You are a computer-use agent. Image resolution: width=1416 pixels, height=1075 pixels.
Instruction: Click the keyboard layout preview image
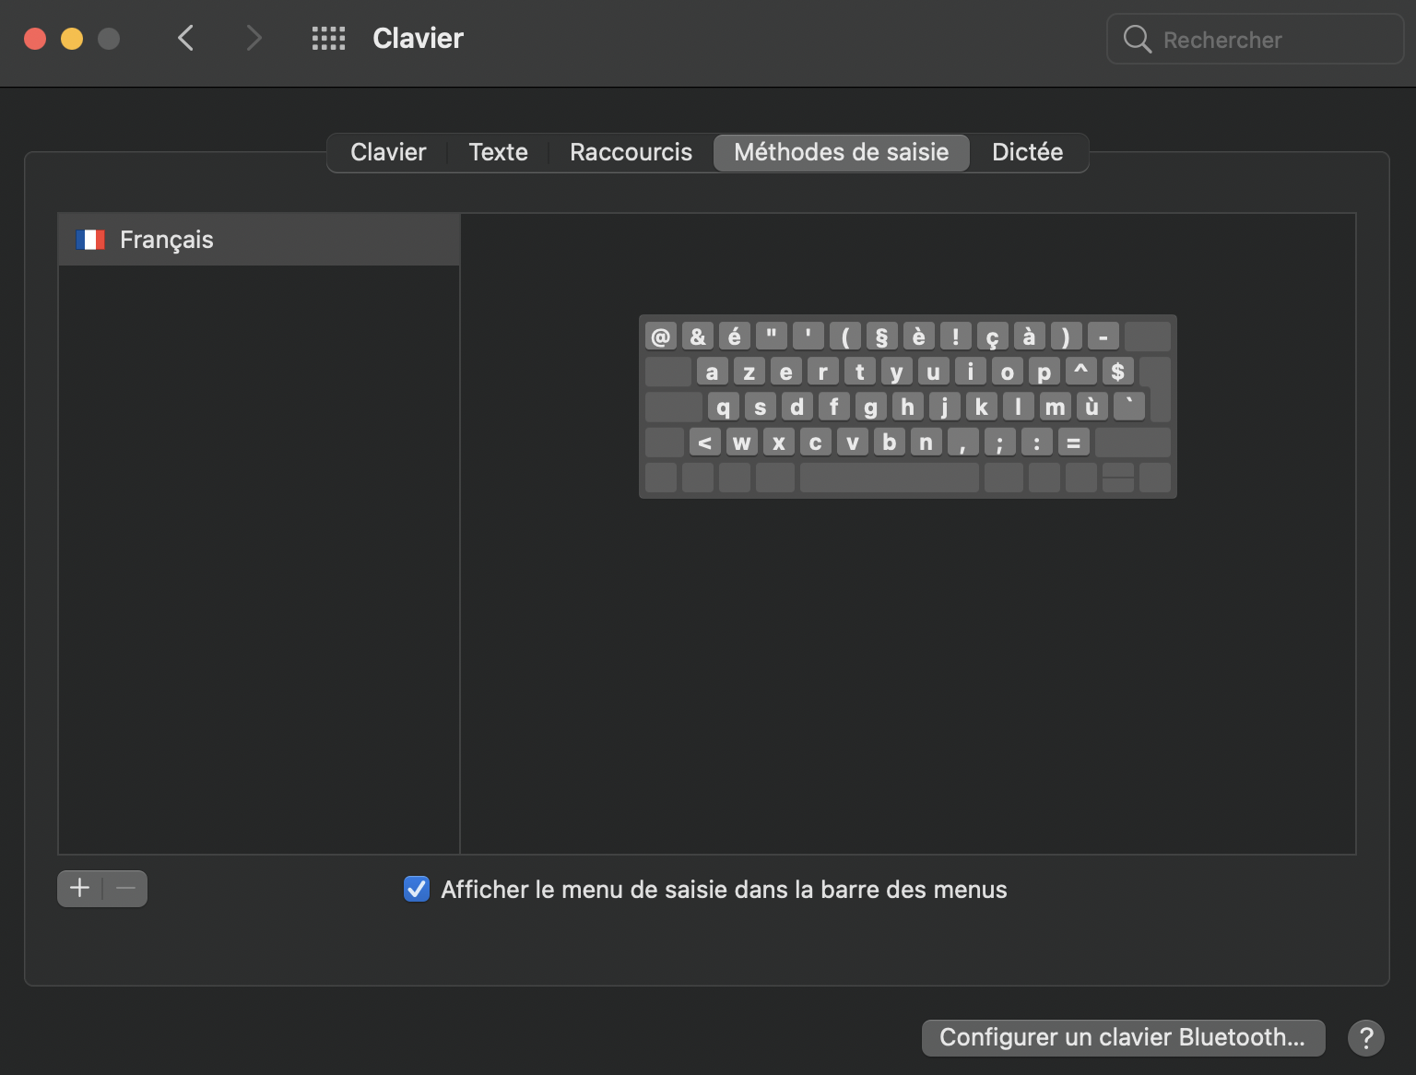point(907,407)
